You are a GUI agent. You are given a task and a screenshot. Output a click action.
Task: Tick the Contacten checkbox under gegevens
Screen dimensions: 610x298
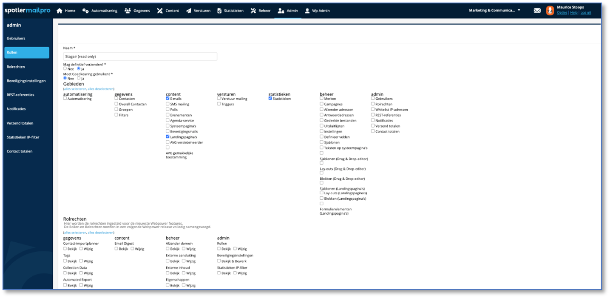(x=116, y=98)
